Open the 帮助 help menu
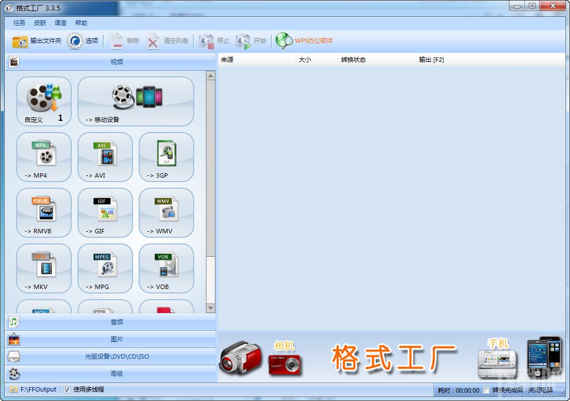Viewport: 570px width, 401px height. tap(81, 23)
